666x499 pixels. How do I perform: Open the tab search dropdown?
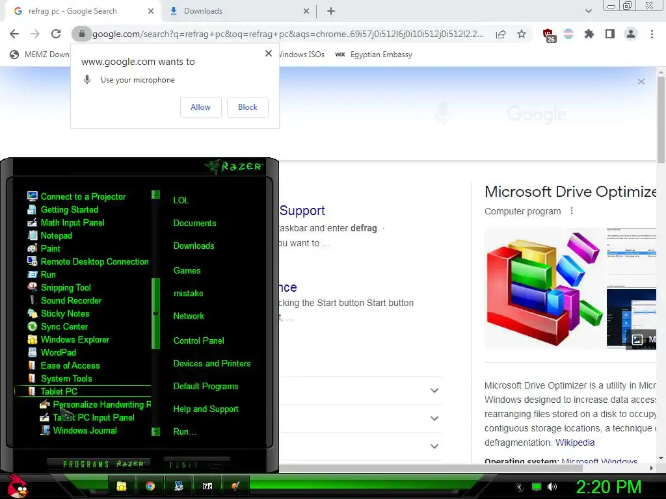[x=588, y=11]
